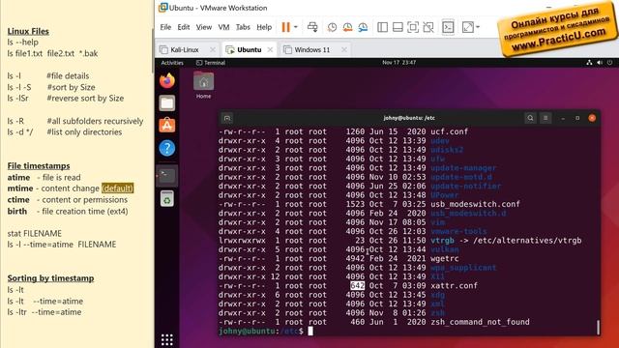Show applications grid at dock bottom
This screenshot has width=619, height=348.
pyautogui.click(x=167, y=339)
